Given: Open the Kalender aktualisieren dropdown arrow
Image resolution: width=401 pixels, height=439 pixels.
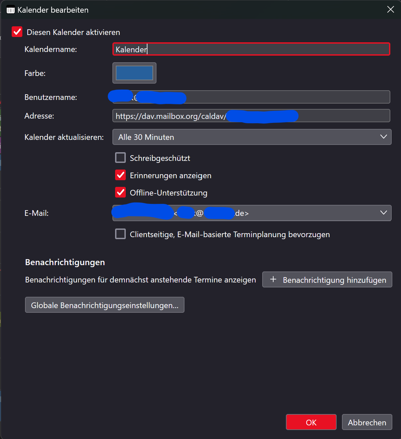Looking at the screenshot, I should pos(384,137).
